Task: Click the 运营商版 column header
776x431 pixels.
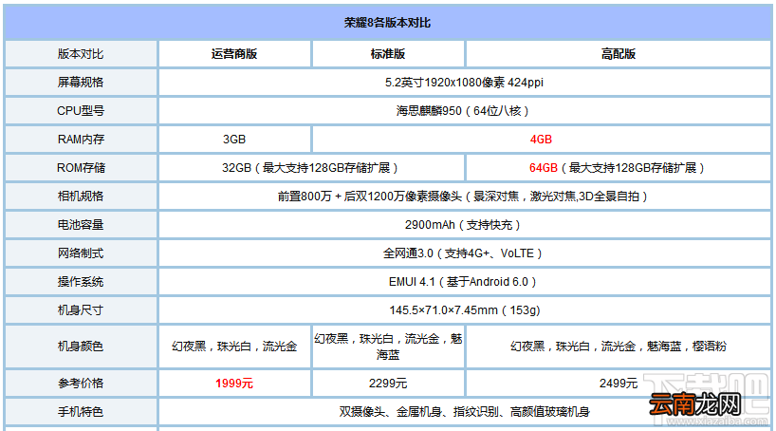Action: (234, 54)
